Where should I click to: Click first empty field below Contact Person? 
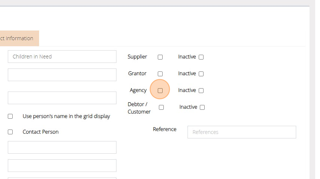(x=62, y=147)
